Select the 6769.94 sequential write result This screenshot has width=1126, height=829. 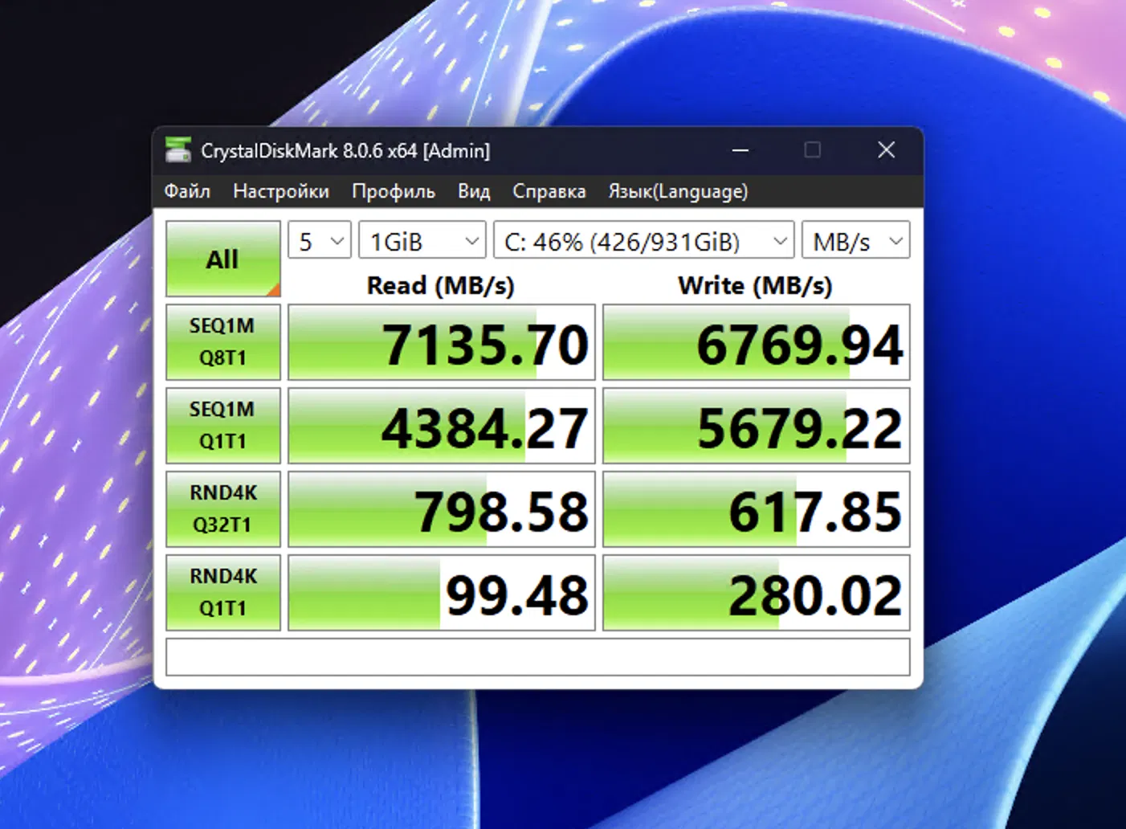pos(757,342)
